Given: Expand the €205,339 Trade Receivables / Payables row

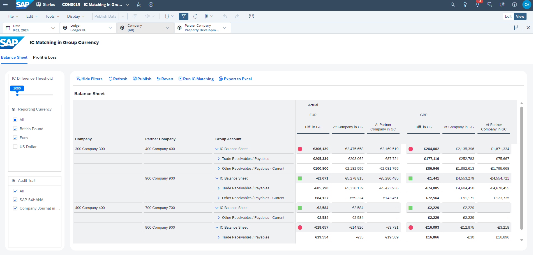Looking at the screenshot, I should tap(219, 159).
